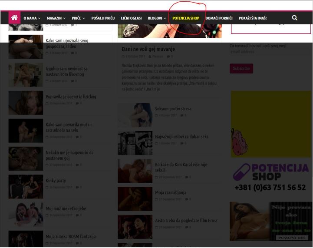Open article Đani ne voli gej muvanje
Image resolution: width=313 pixels, height=248 pixels.
pyautogui.click(x=148, y=49)
